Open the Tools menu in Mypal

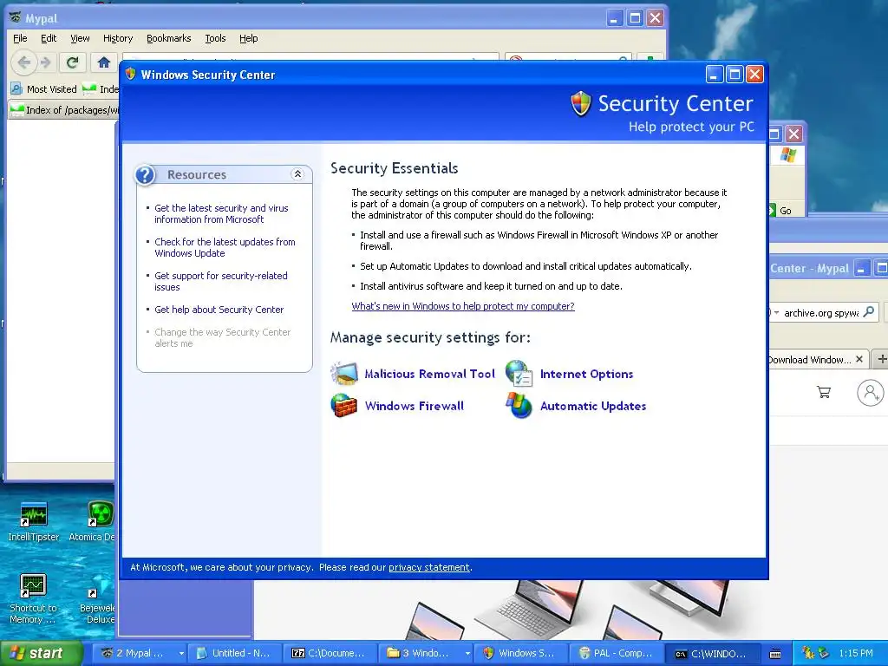pyautogui.click(x=215, y=38)
